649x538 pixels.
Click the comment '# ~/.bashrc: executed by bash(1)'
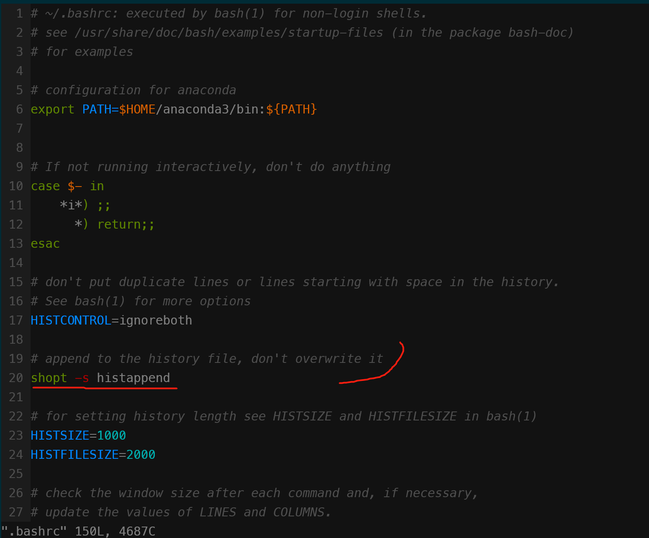(148, 13)
